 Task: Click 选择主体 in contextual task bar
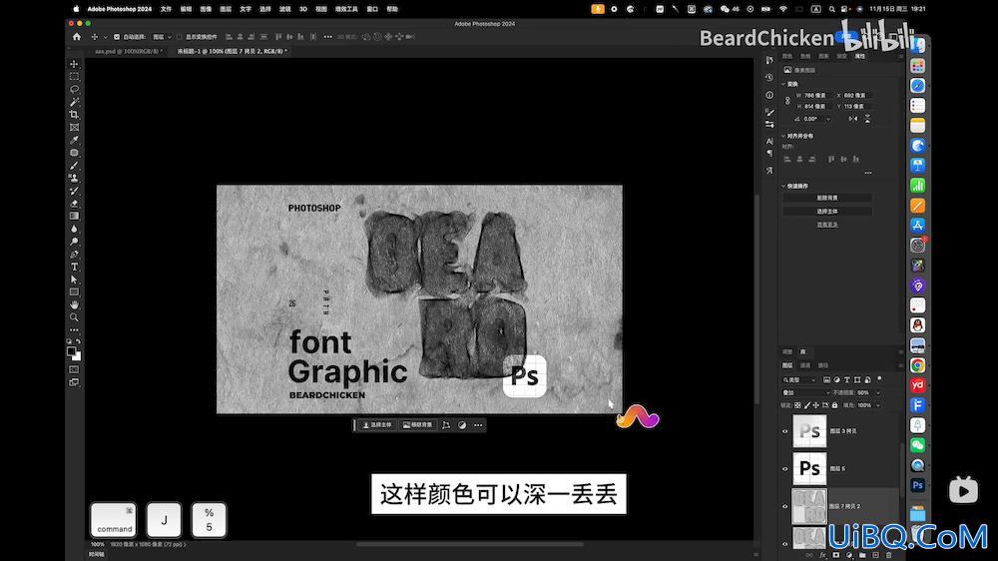[377, 424]
